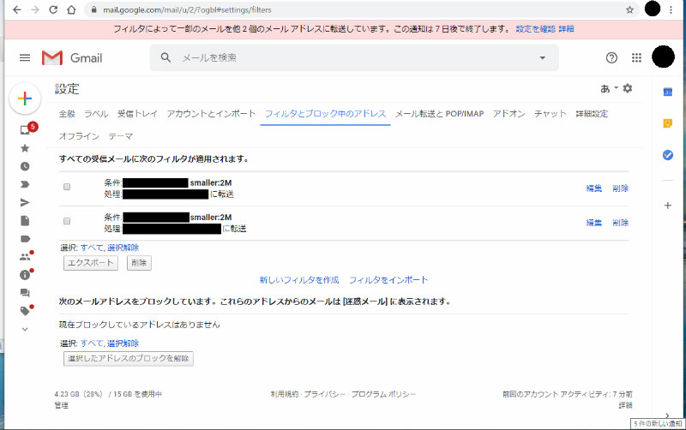This screenshot has height=430, width=686.
Task: Open Drafts document icon in sidebar
Action: pos(25,221)
